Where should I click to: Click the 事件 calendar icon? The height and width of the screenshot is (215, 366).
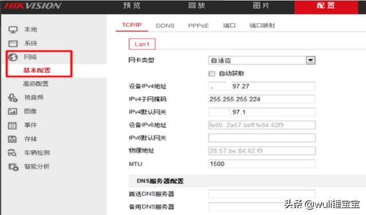13,125
